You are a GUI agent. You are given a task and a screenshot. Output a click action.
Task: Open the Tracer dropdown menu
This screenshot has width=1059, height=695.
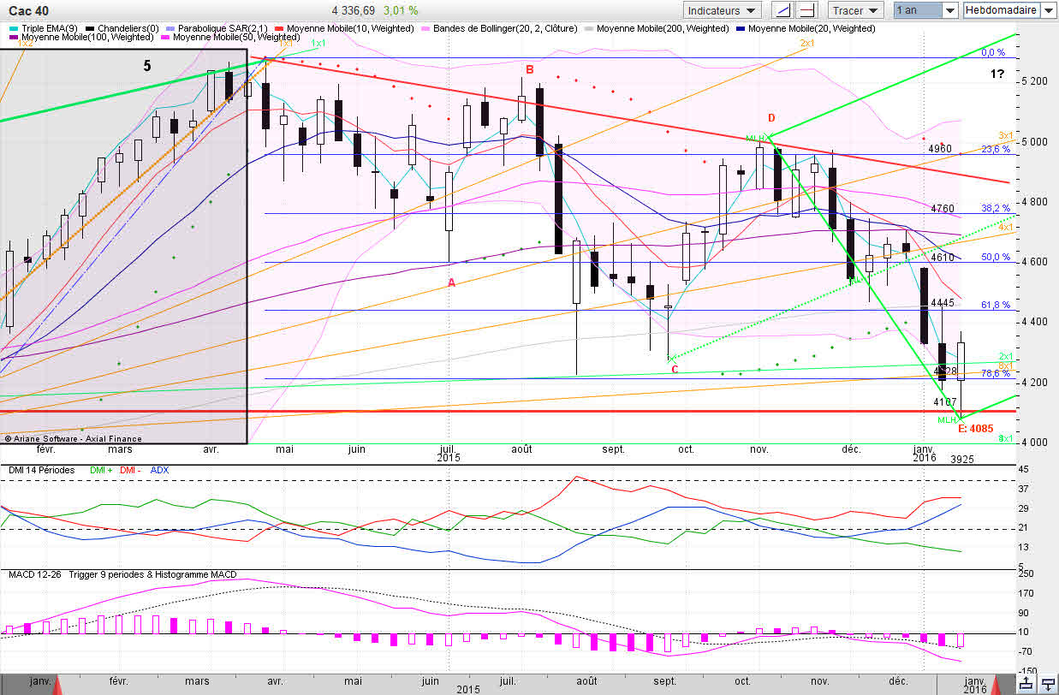(855, 10)
